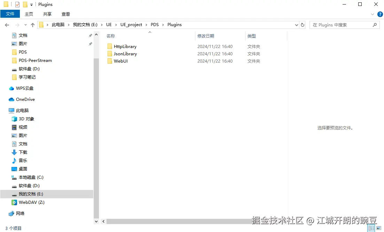
Task: Switch to the 查看 ribbon tab
Action: pyautogui.click(x=66, y=14)
